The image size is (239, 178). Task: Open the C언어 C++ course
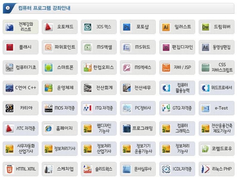[21, 88]
